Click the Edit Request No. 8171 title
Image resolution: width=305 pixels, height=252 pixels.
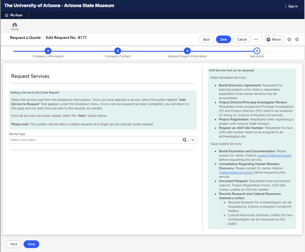(66, 38)
